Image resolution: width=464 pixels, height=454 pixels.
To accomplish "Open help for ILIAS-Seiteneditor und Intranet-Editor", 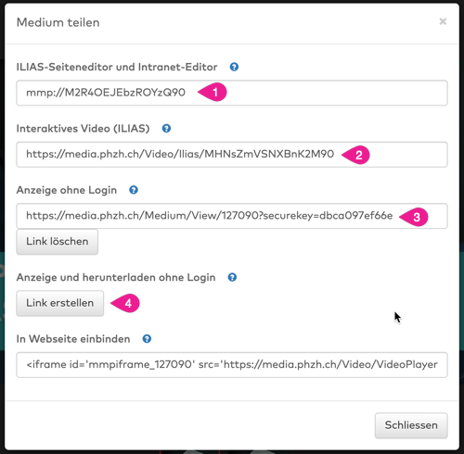I will 234,67.
